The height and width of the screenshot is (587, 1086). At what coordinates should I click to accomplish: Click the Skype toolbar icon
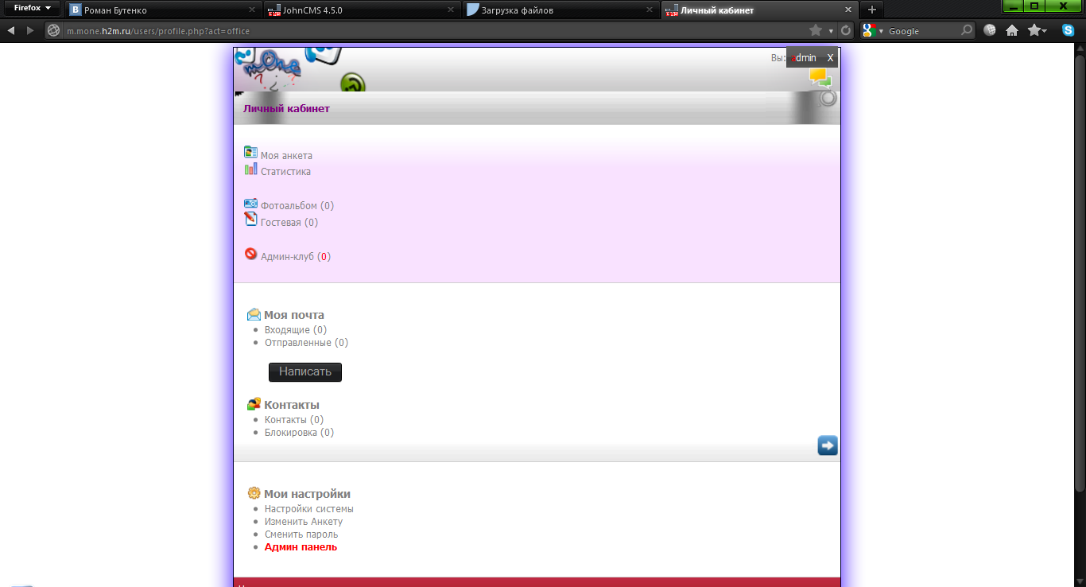(x=1067, y=30)
